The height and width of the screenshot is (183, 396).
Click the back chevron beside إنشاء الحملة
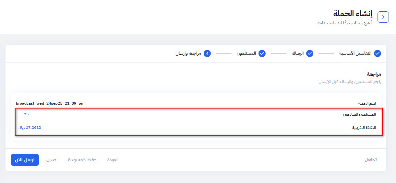[383, 17]
